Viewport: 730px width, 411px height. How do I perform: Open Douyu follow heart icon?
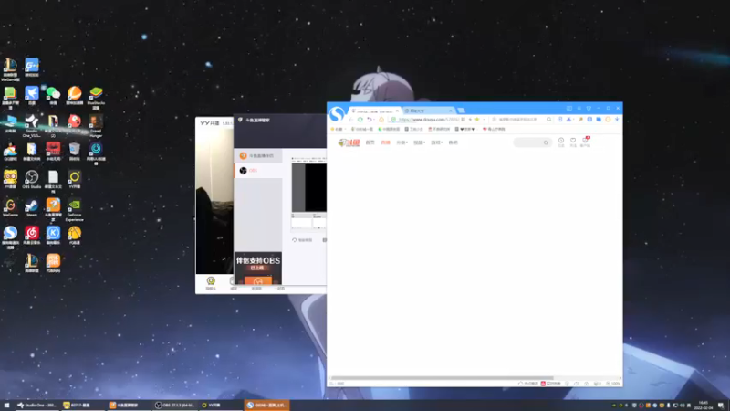pyautogui.click(x=573, y=142)
